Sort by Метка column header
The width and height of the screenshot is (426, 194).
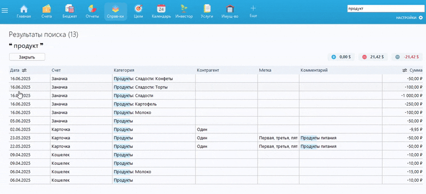tap(265, 70)
